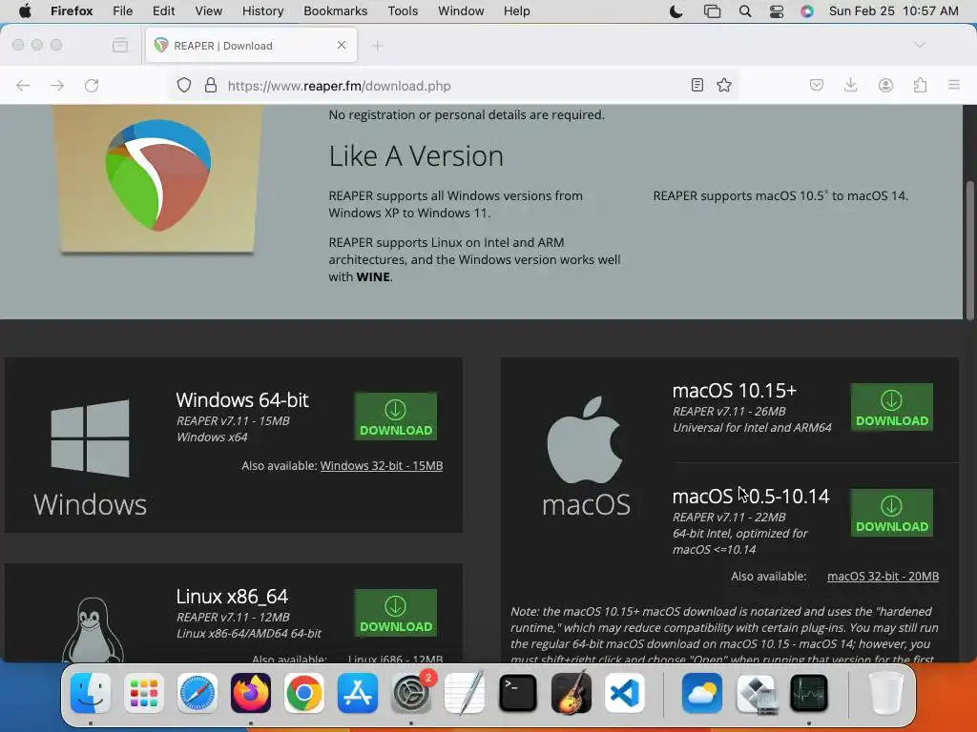Open the Firefox menu in menu bar

click(x=72, y=10)
